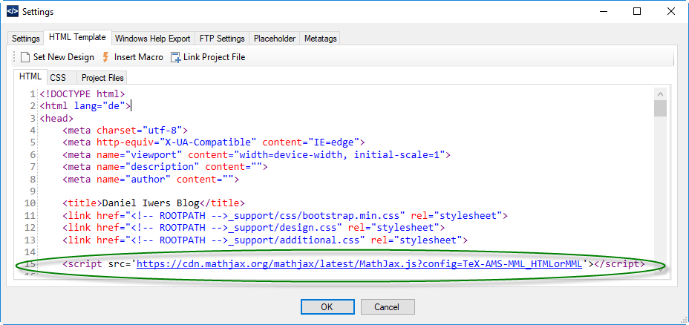Click the meta charset utf-8 line

tap(125, 131)
